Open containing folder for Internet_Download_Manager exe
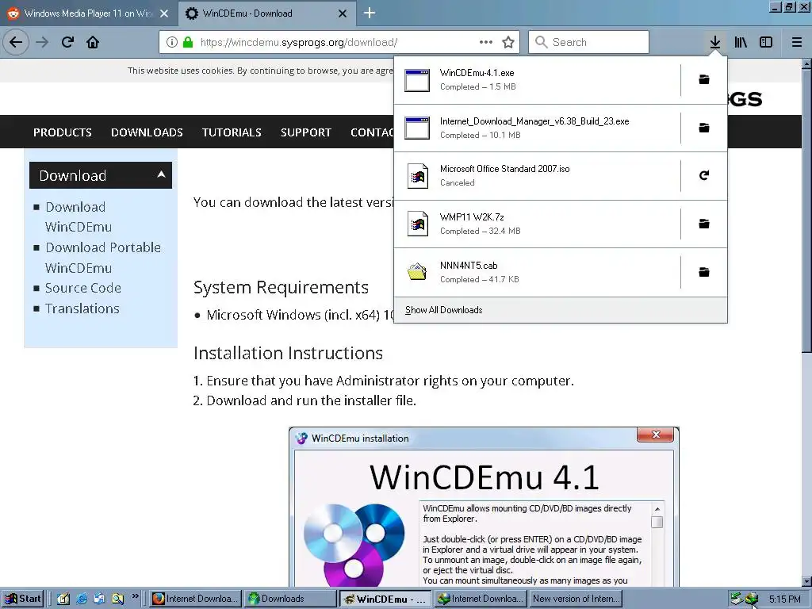This screenshot has width=812, height=609. 704,128
